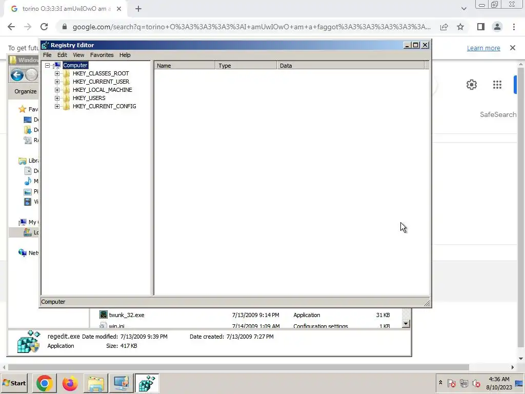The height and width of the screenshot is (394, 525).
Task: Click the HKEY_USERS folder icon
Action: (x=66, y=98)
